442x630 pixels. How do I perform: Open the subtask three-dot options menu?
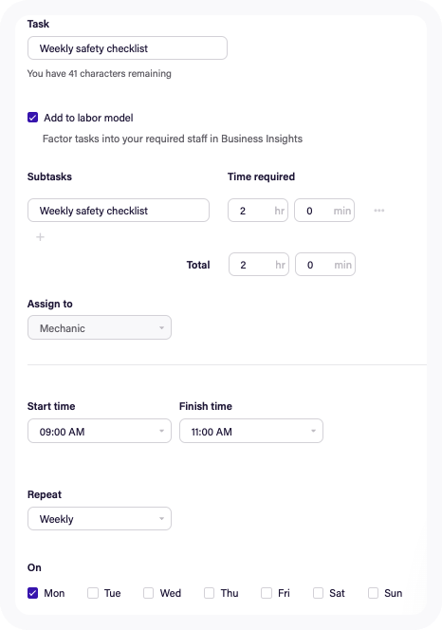point(378,210)
